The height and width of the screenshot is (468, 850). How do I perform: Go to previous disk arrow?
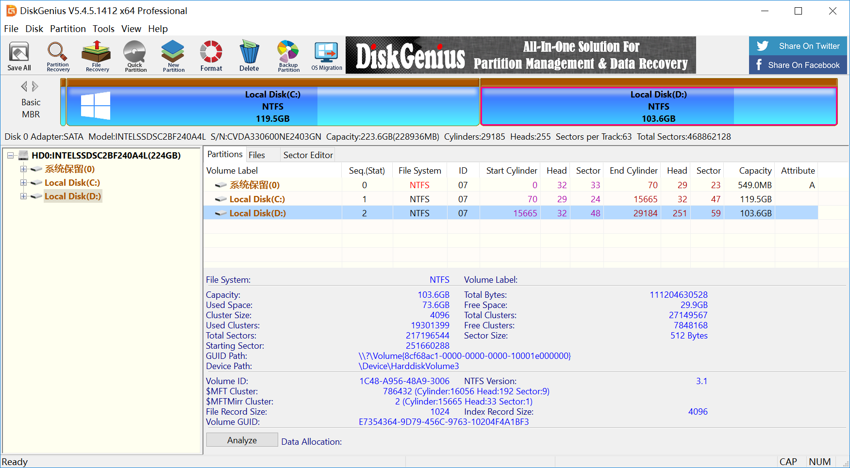pyautogui.click(x=24, y=86)
